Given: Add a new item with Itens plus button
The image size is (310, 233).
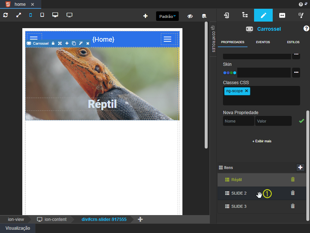Looking at the screenshot, I should pos(300,168).
